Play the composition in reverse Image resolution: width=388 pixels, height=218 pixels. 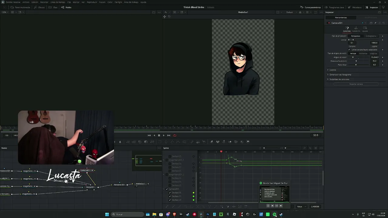[154, 135]
